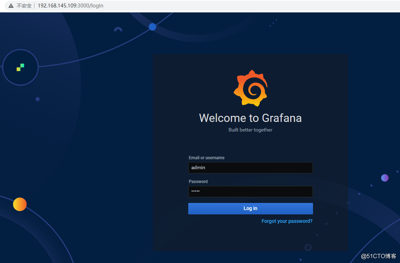Open the Forgot your password link

click(287, 221)
